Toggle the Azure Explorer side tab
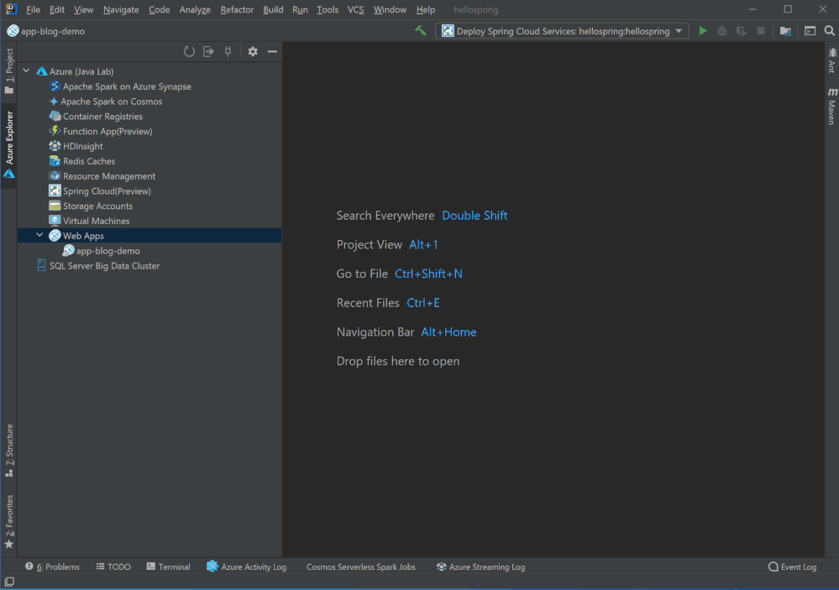Viewport: 839px width, 590px height. [x=9, y=144]
